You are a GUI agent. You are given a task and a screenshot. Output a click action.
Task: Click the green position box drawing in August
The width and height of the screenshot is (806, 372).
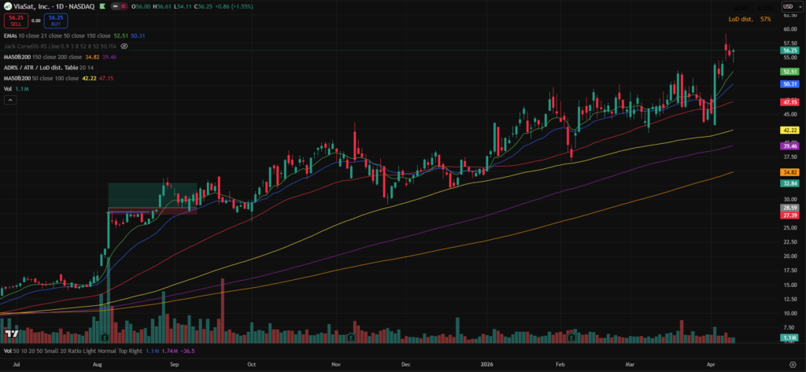152,195
